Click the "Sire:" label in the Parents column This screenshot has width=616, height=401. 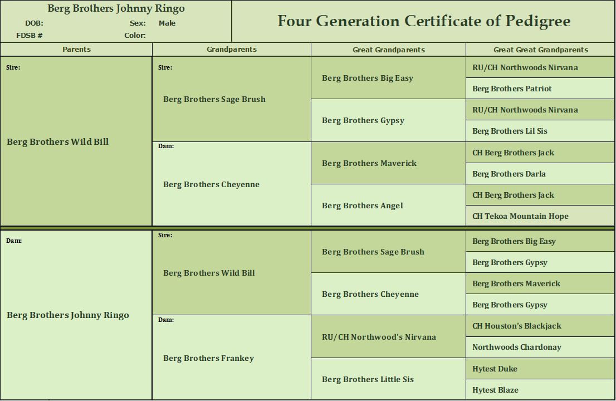[13, 67]
